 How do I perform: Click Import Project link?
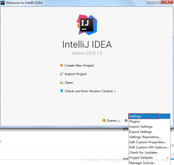pos(76,74)
